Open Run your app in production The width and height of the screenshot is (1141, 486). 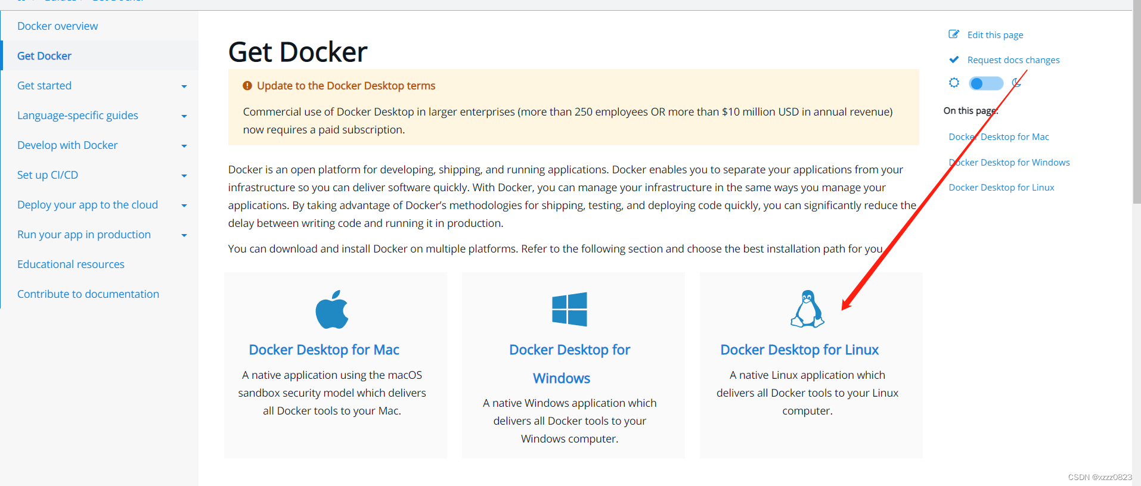pos(84,235)
